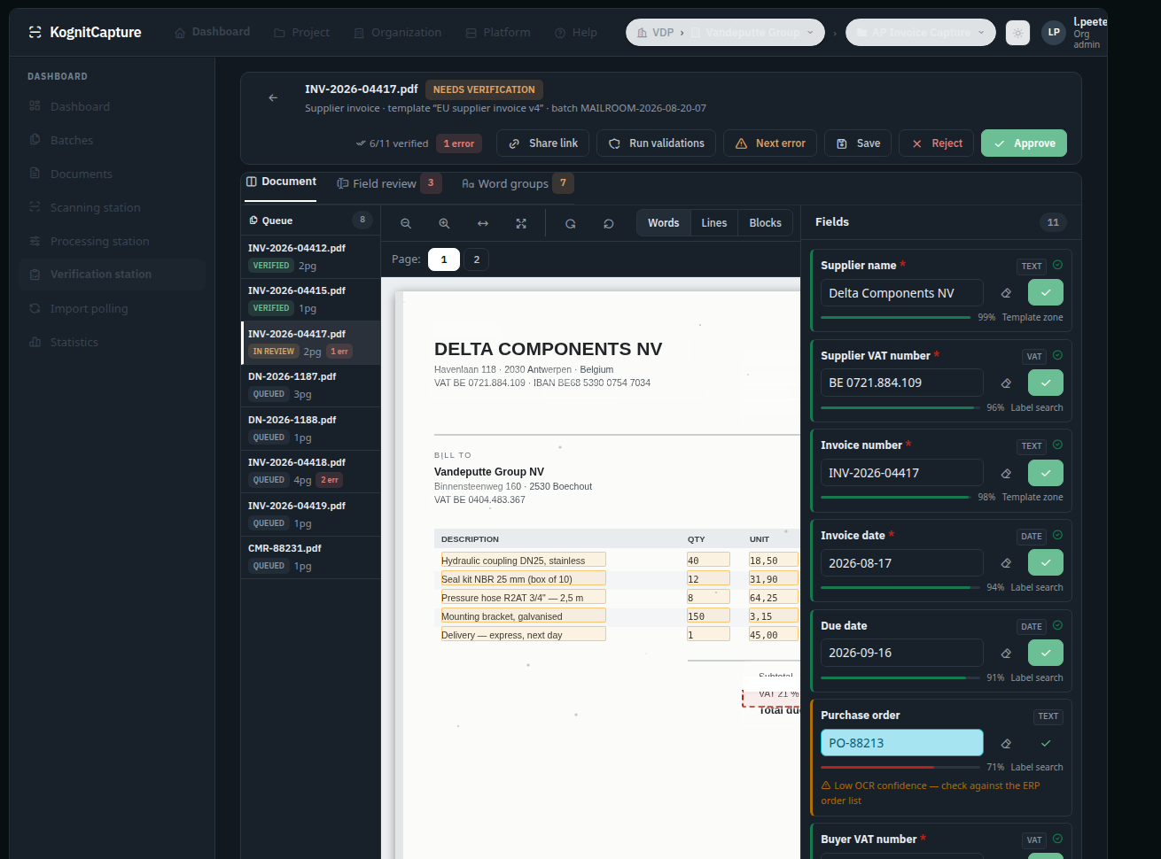
Task: Toggle the light/dark theme sun icon
Action: coord(1017,33)
